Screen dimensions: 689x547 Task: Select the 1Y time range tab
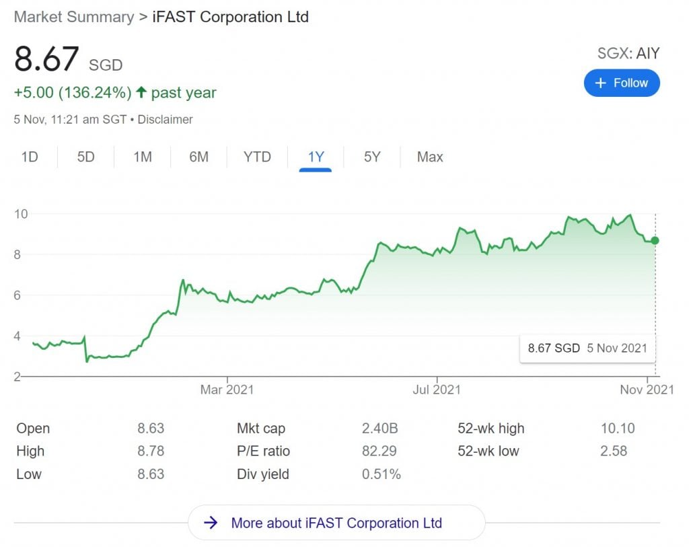[316, 157]
